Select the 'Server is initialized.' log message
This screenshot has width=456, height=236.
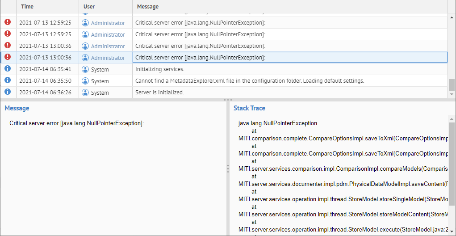coord(159,93)
